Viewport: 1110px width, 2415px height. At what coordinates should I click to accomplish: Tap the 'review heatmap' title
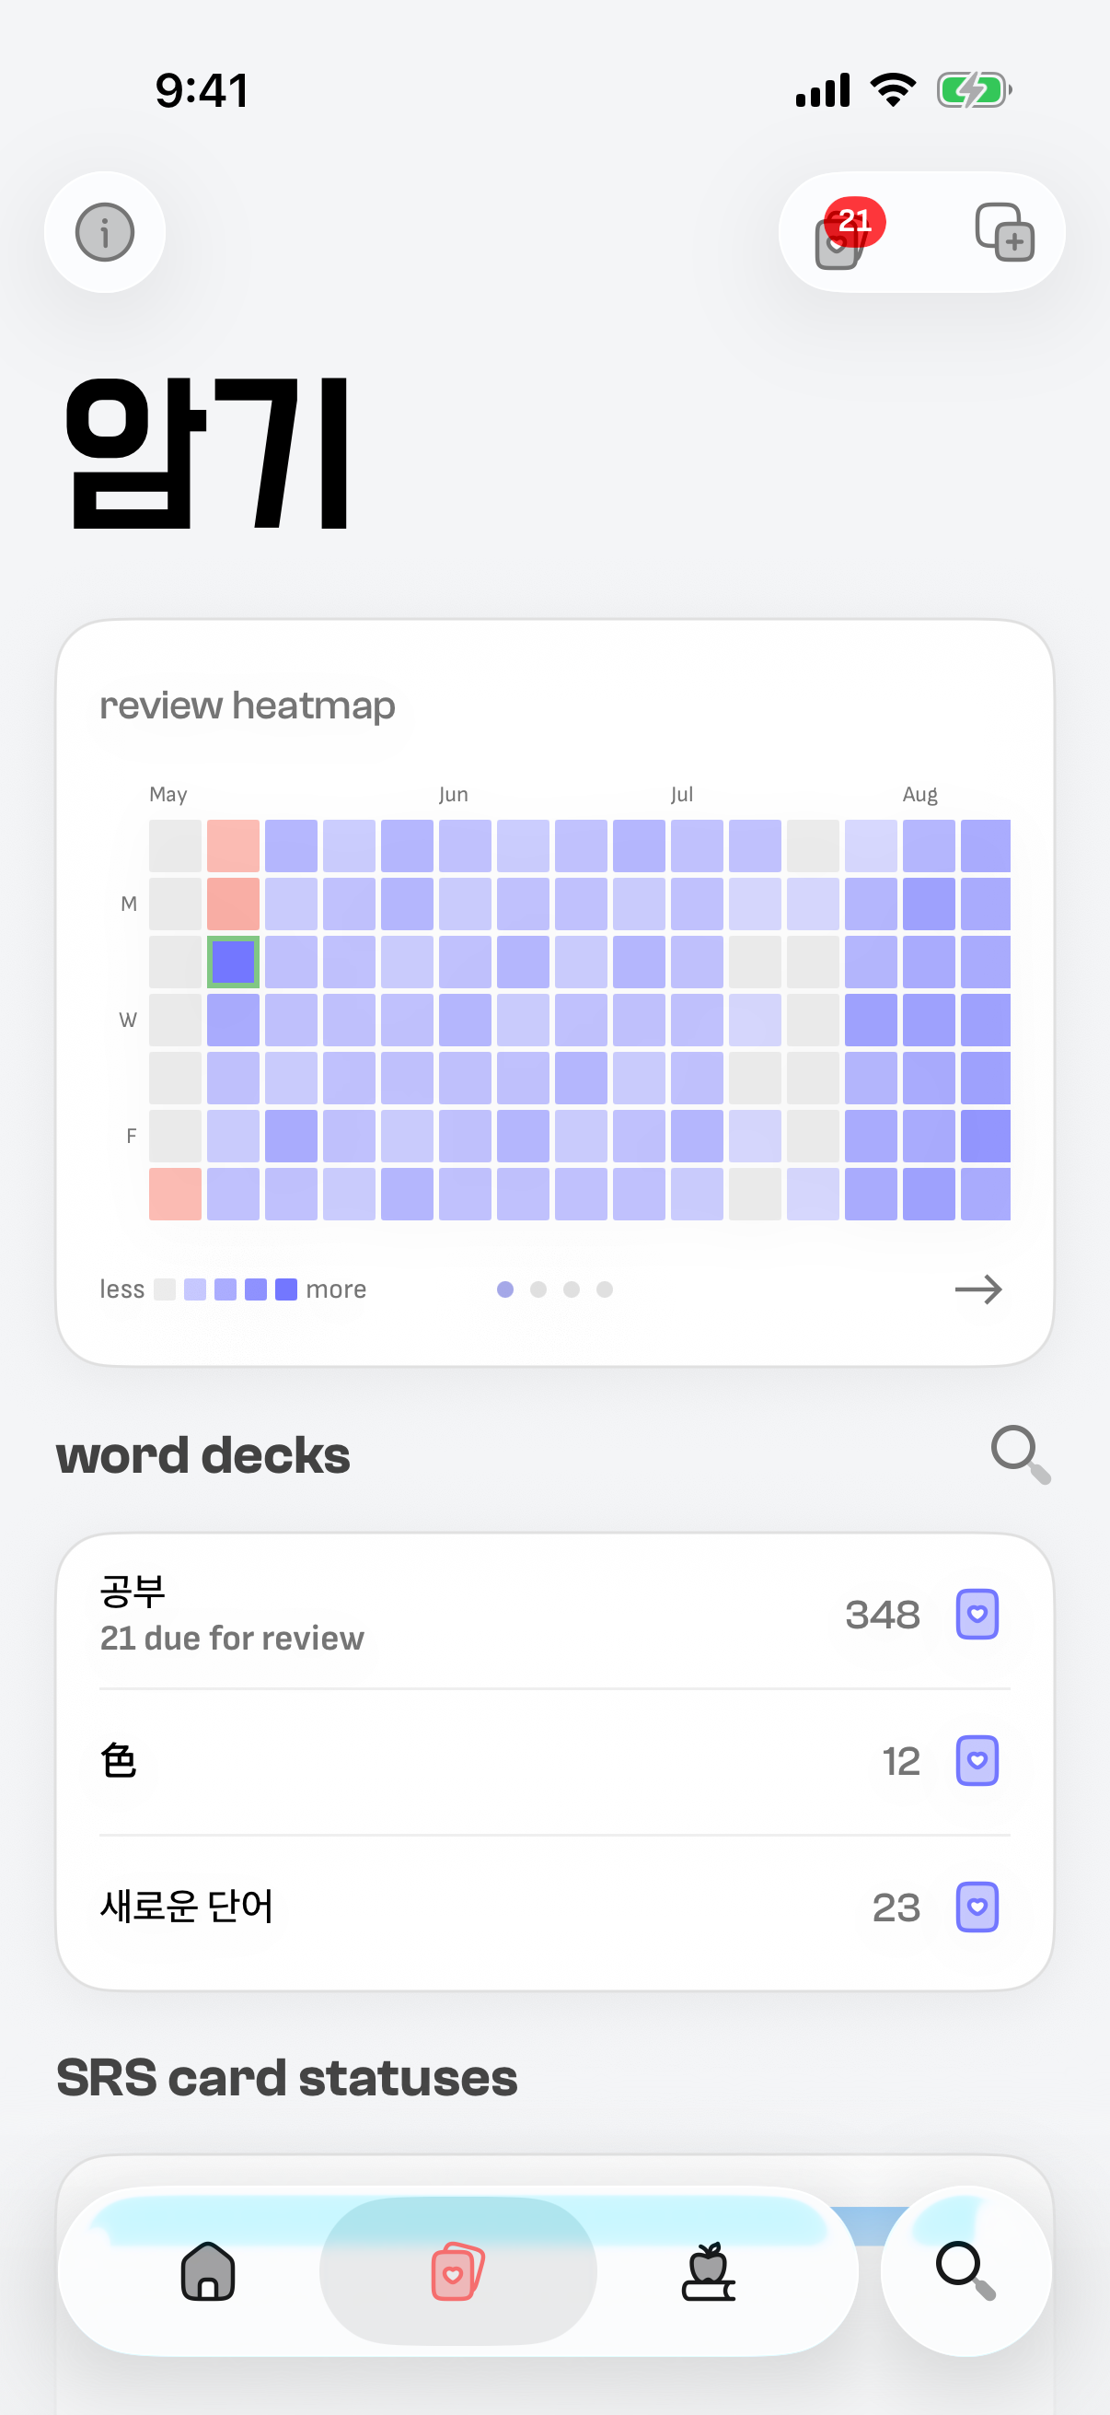248,706
